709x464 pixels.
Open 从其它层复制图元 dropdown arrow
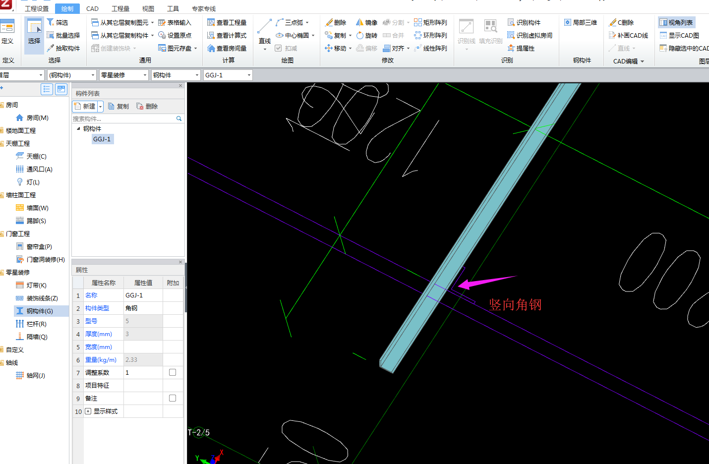[152, 22]
